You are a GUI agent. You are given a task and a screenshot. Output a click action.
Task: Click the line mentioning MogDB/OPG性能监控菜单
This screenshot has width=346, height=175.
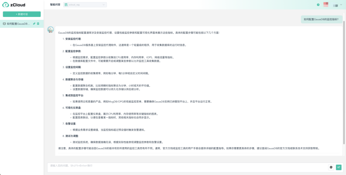143,102
